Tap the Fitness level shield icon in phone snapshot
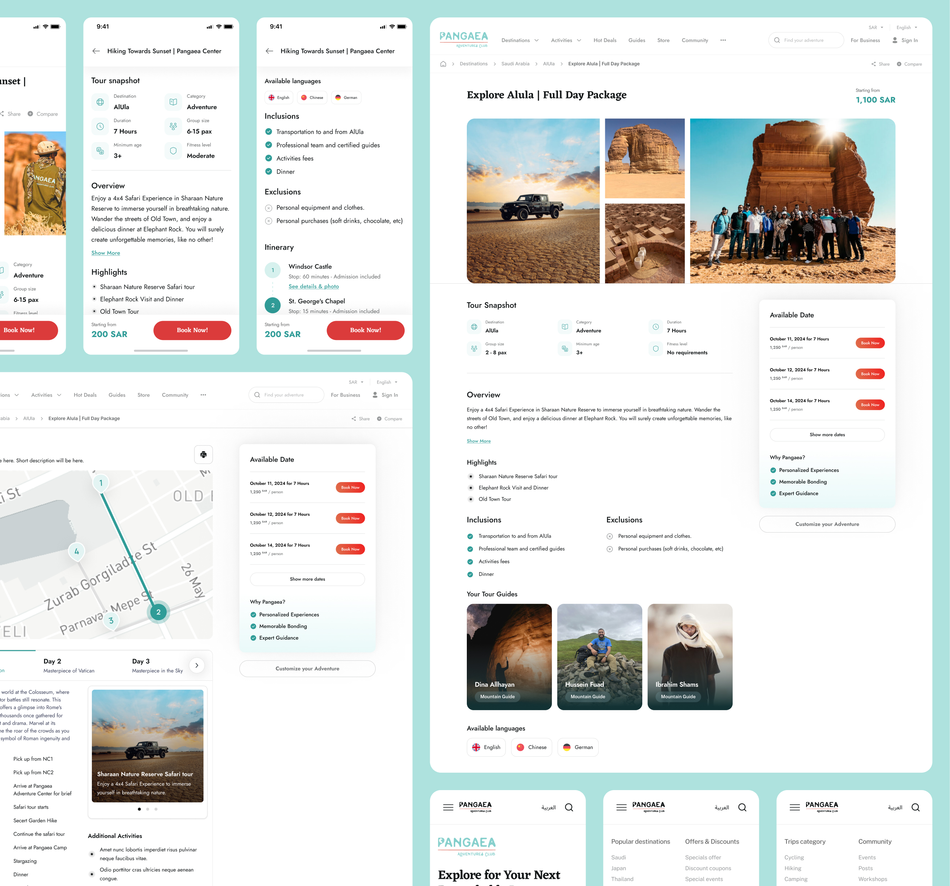 [x=173, y=150]
